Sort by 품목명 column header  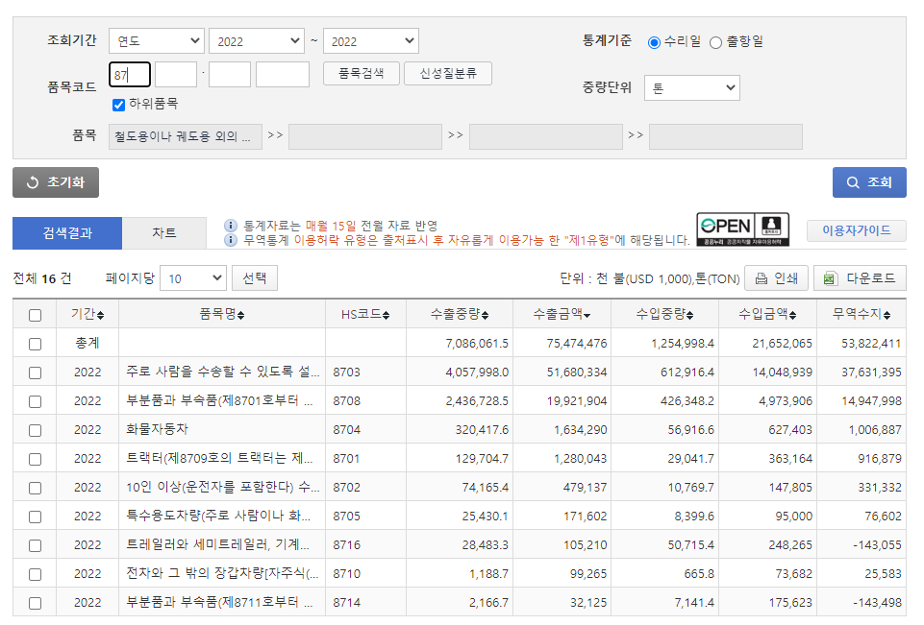(221, 314)
